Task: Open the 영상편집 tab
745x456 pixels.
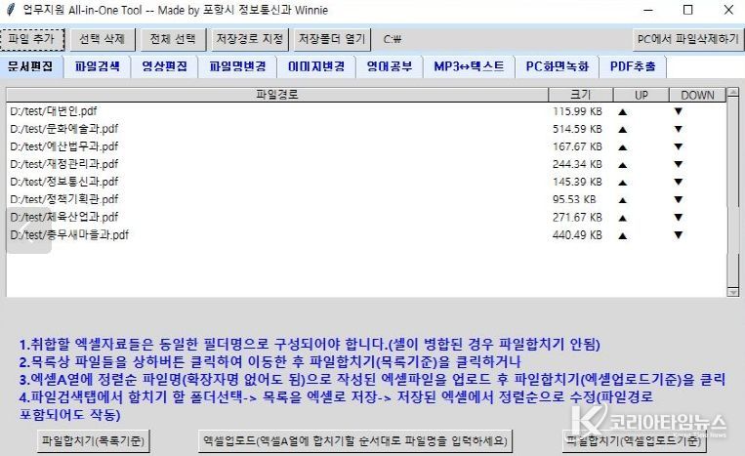Action: pyautogui.click(x=164, y=67)
